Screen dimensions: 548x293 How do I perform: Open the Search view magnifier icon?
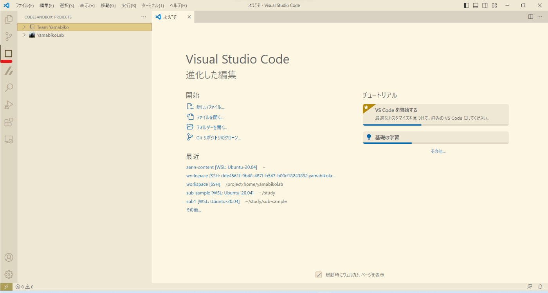(x=9, y=88)
